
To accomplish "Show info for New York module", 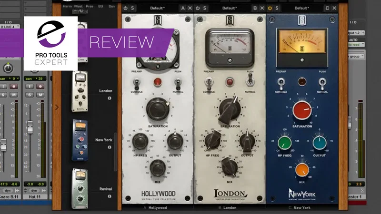I will point(110,147).
